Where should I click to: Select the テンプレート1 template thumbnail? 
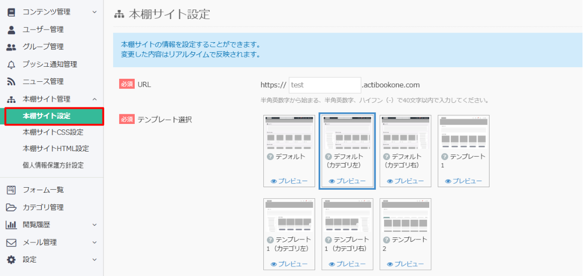[463, 133]
